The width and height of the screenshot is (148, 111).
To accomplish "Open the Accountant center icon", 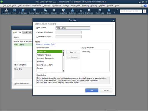I will point(6,11).
